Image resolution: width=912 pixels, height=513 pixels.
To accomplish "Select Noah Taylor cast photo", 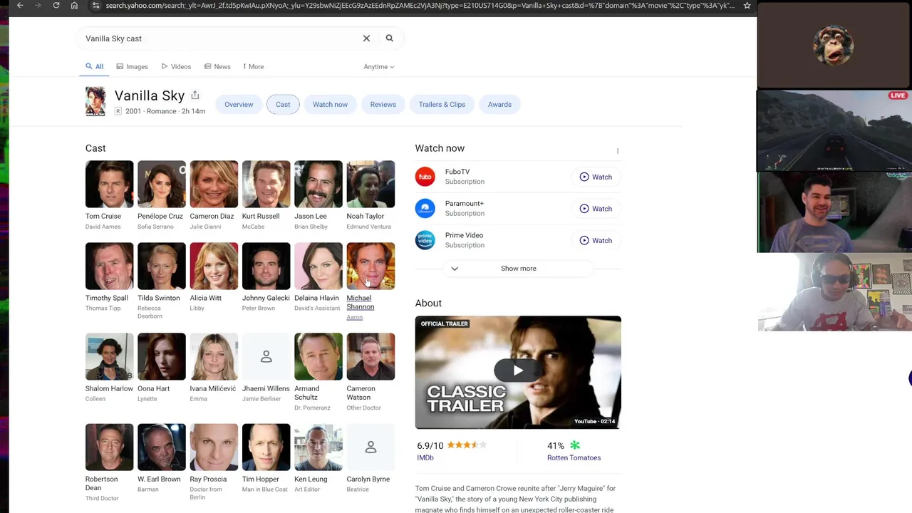I will coord(370,184).
